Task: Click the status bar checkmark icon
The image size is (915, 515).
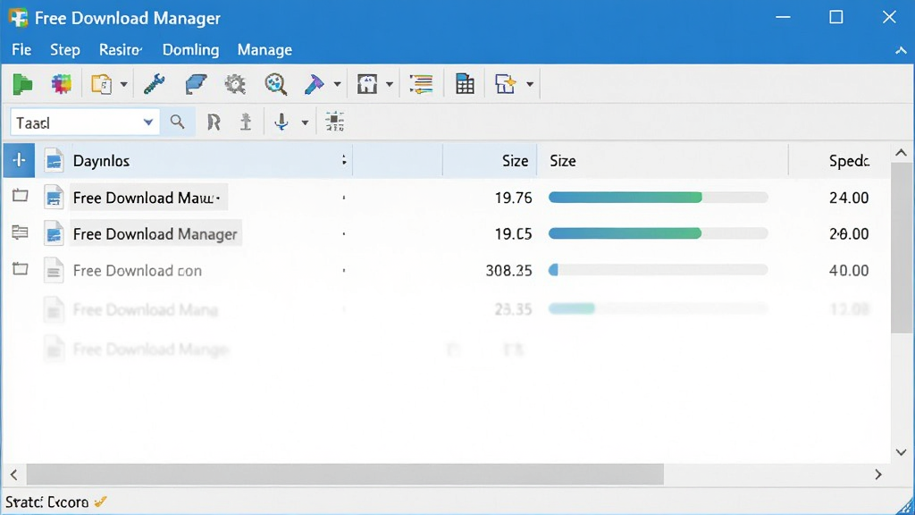Action: tap(100, 502)
